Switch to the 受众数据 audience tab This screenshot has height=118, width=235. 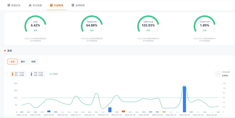click(x=35, y=5)
